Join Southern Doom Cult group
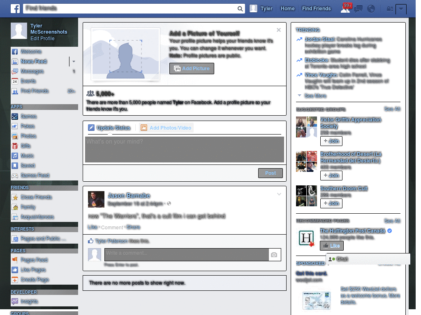This screenshot has width=421, height=315. [331, 203]
